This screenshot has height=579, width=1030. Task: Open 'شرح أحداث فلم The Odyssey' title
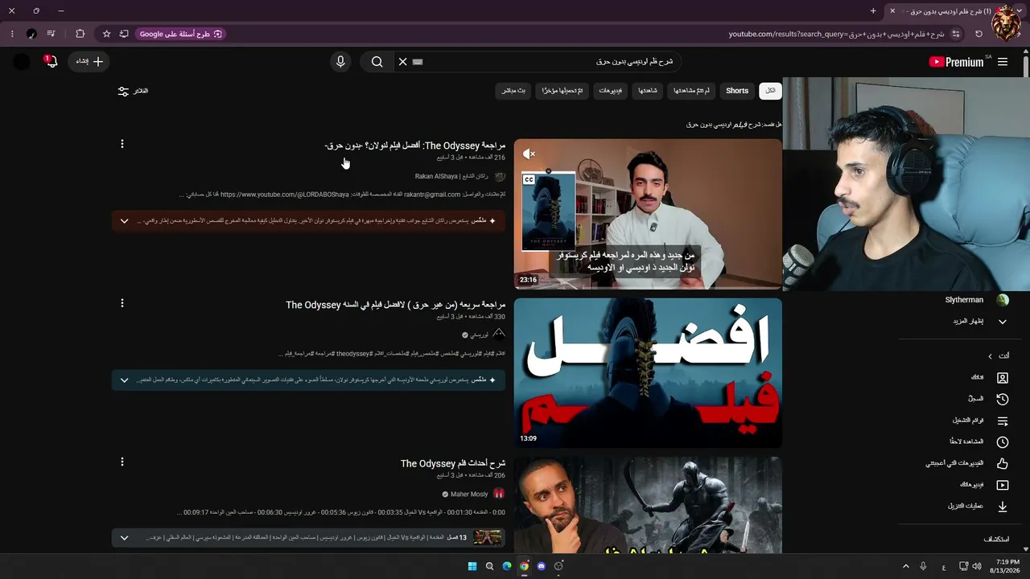(453, 464)
